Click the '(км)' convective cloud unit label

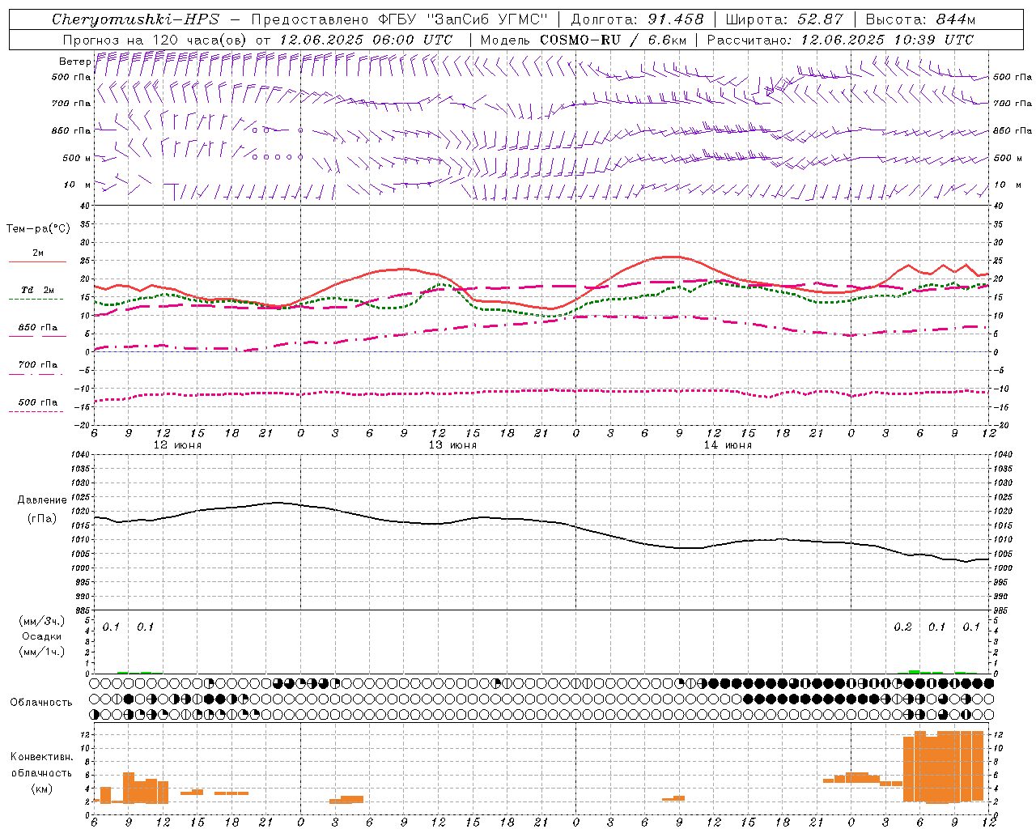[42, 788]
